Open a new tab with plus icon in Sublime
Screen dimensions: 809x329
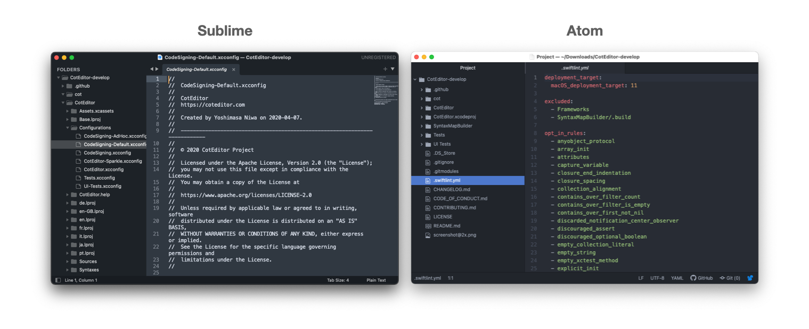(x=385, y=69)
